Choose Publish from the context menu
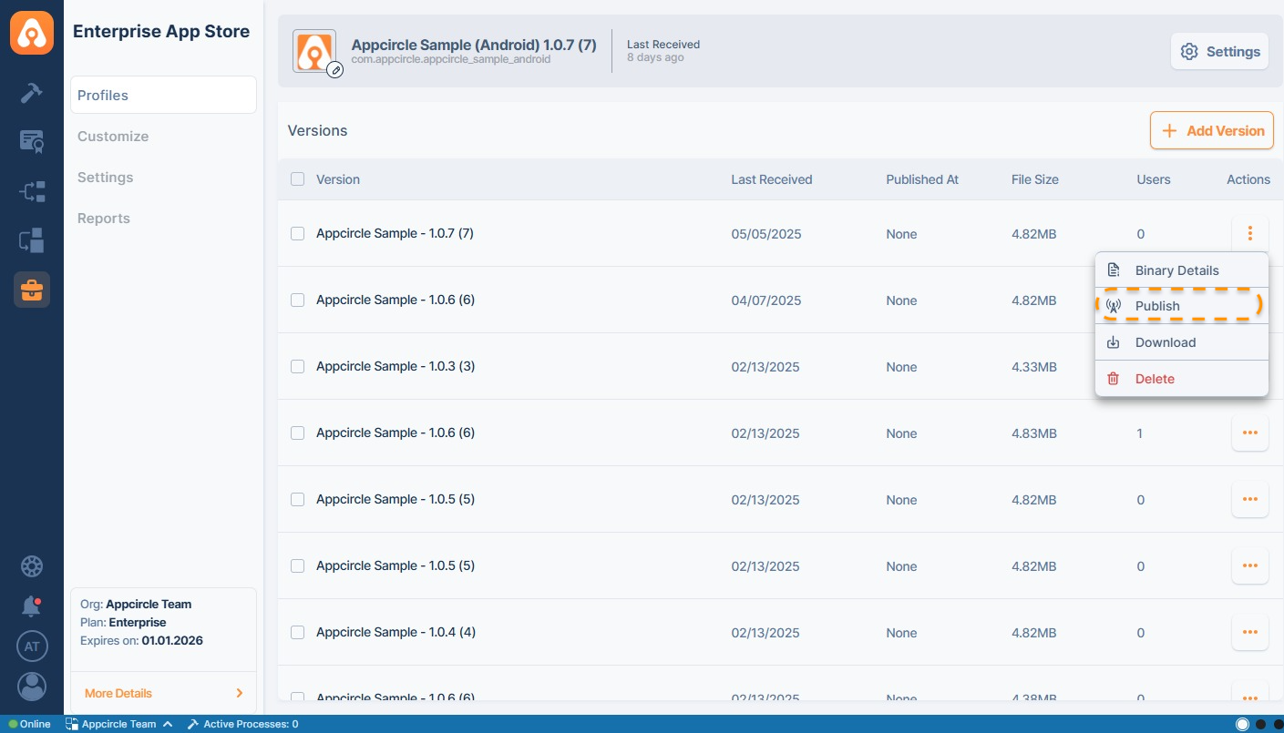The width and height of the screenshot is (1284, 733). [x=1157, y=306]
